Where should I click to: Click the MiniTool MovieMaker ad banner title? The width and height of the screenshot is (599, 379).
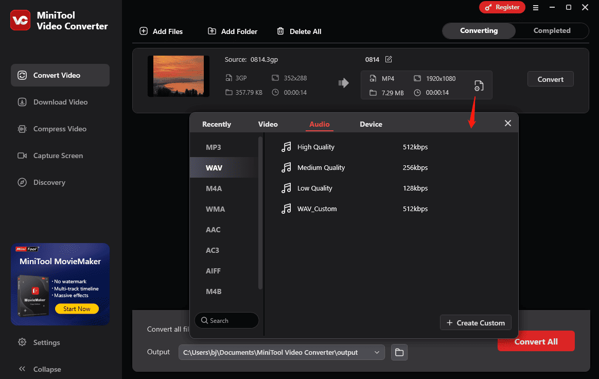click(x=60, y=262)
